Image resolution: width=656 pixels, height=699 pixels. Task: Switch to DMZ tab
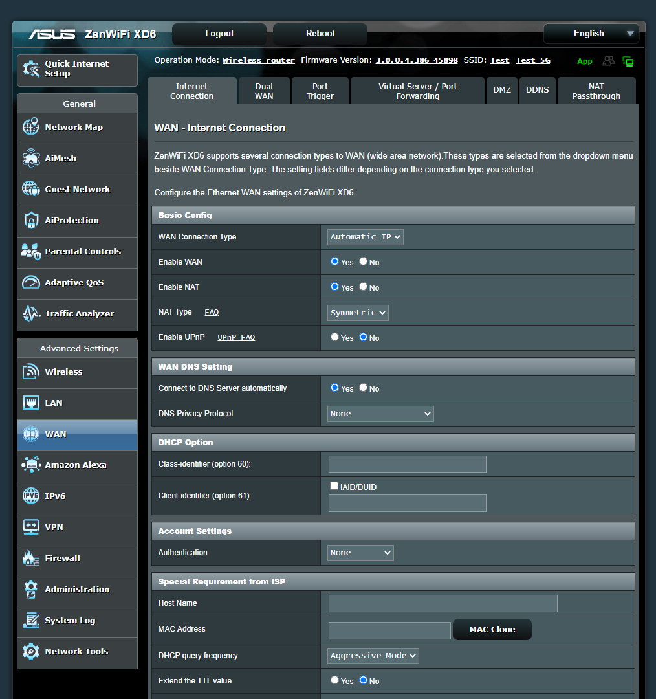(502, 90)
